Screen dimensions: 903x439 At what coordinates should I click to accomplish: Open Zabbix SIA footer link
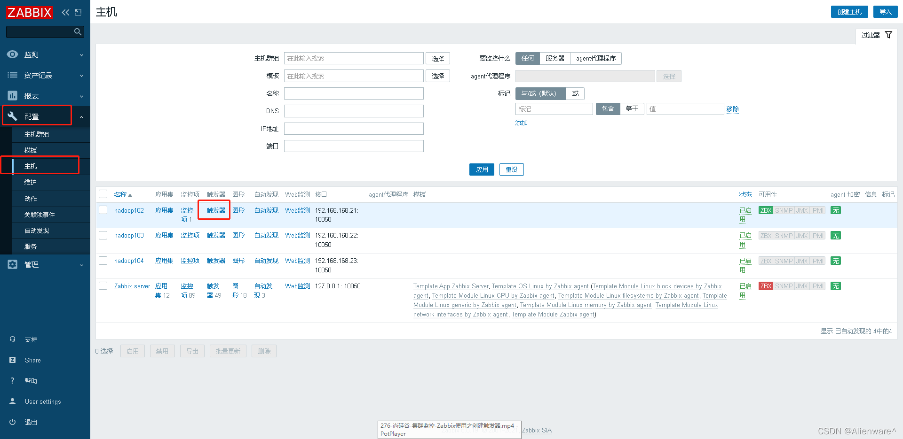click(537, 430)
